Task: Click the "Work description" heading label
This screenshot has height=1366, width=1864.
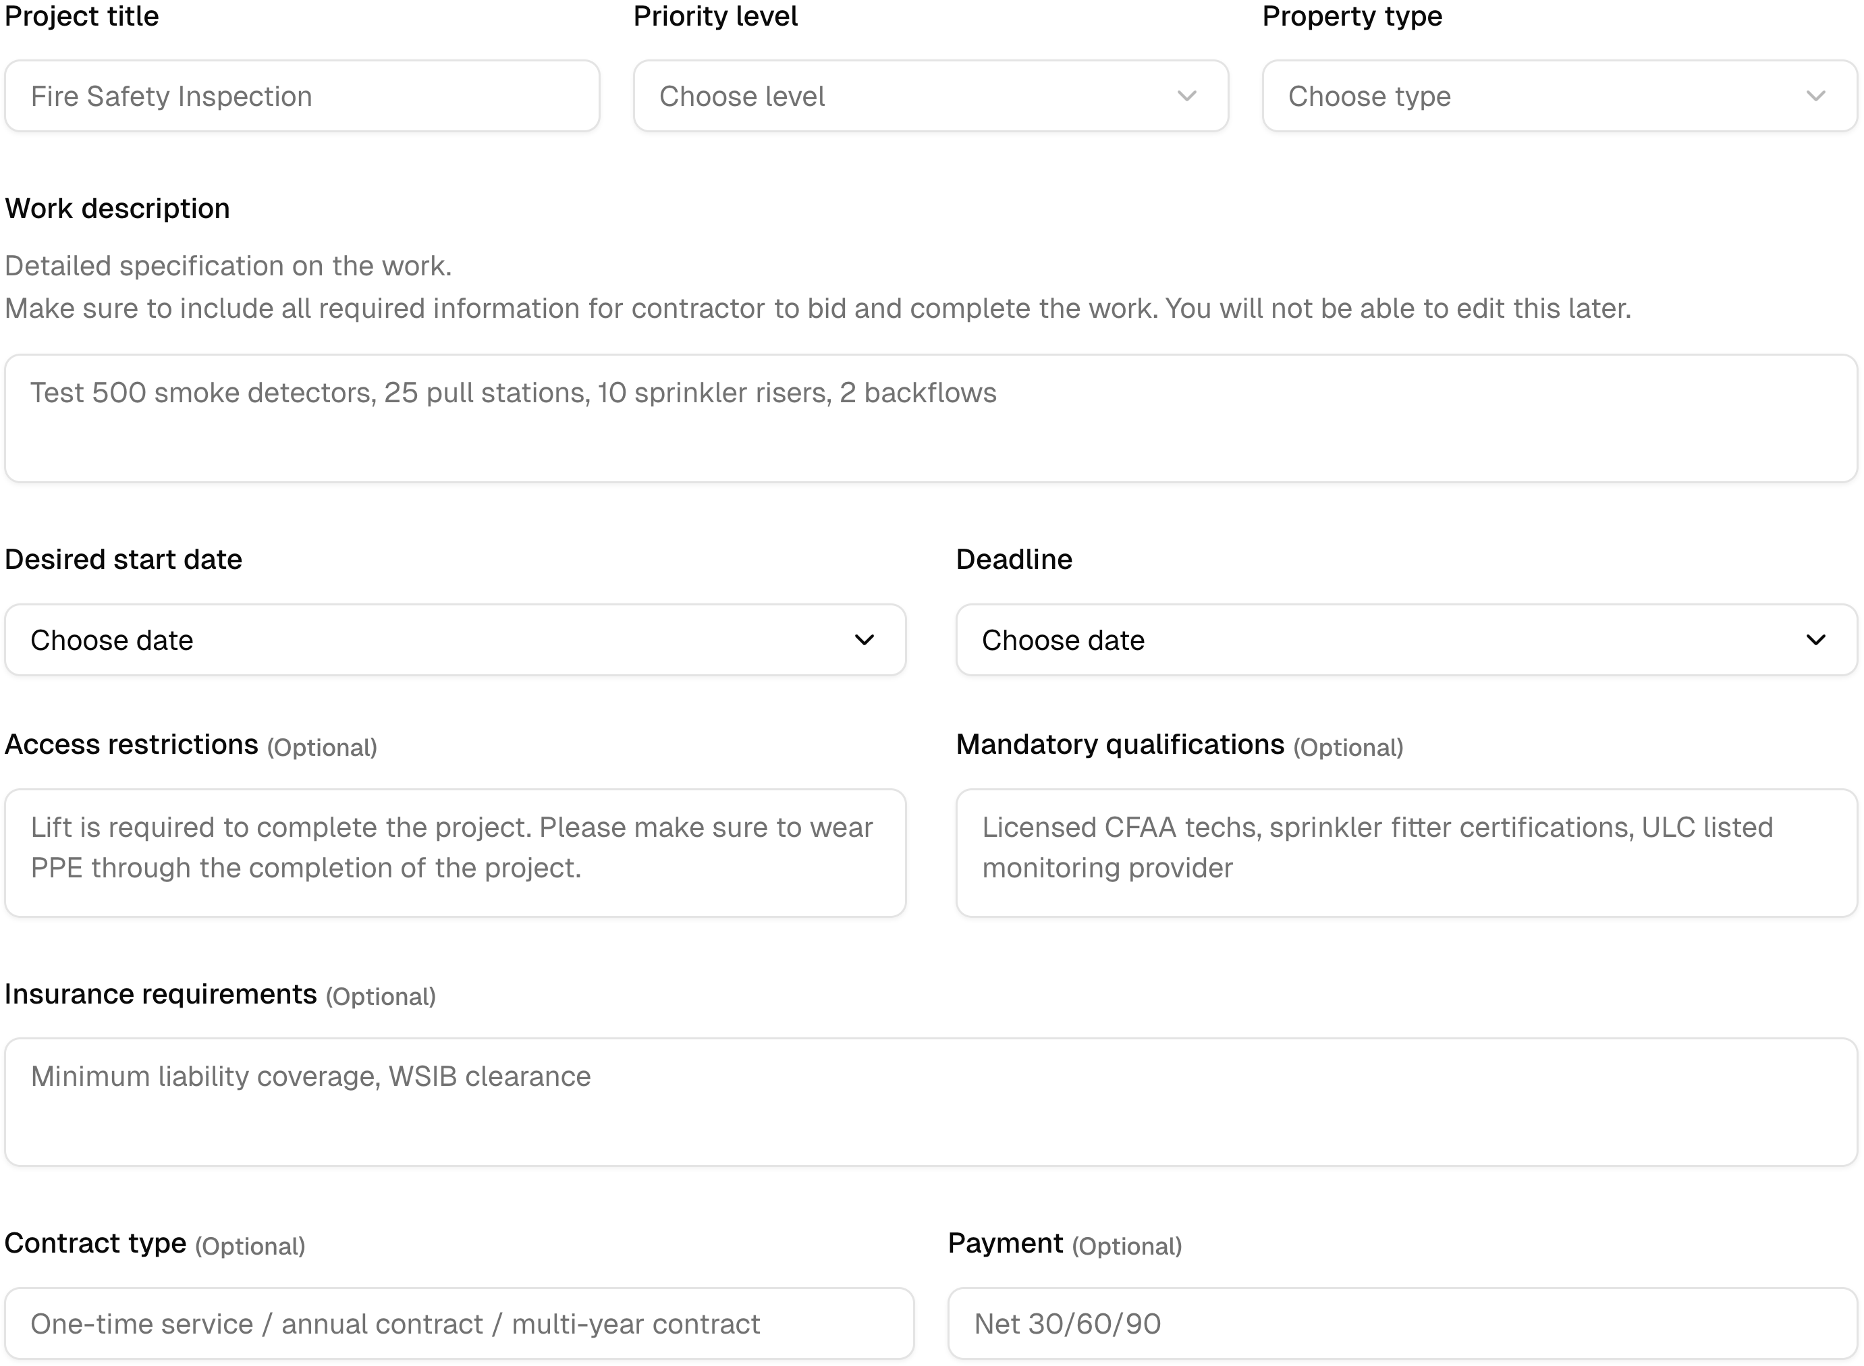Action: click(117, 209)
